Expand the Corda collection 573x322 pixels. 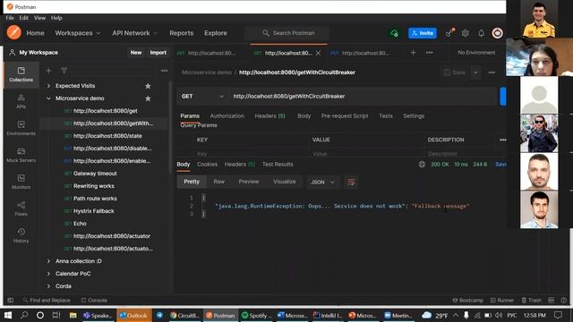tap(48, 286)
